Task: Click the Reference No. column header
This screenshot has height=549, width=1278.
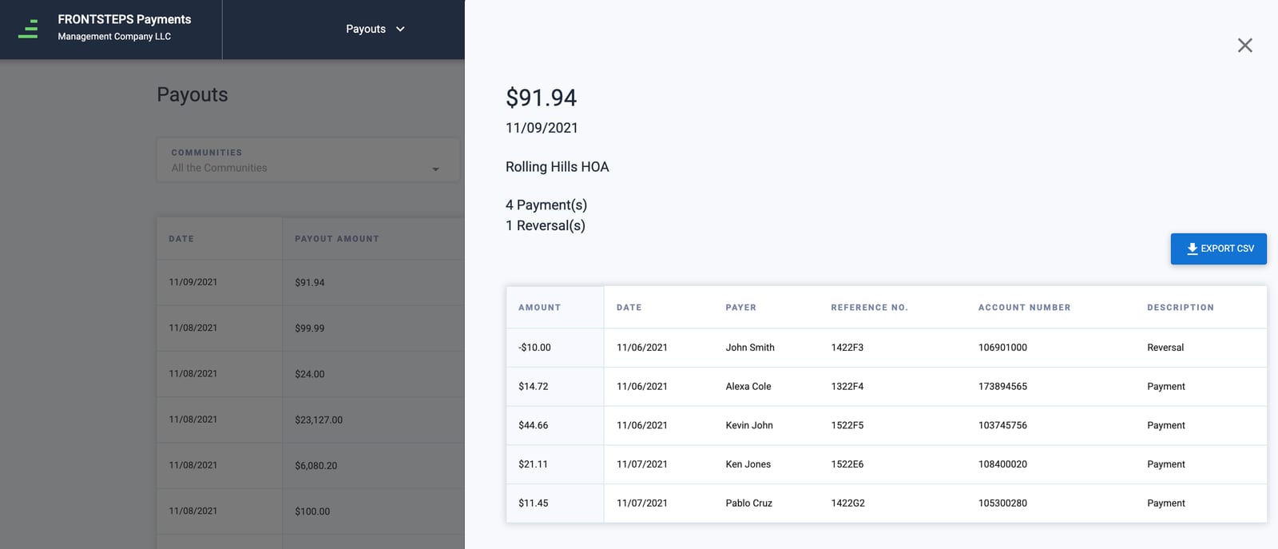Action: pyautogui.click(x=869, y=308)
